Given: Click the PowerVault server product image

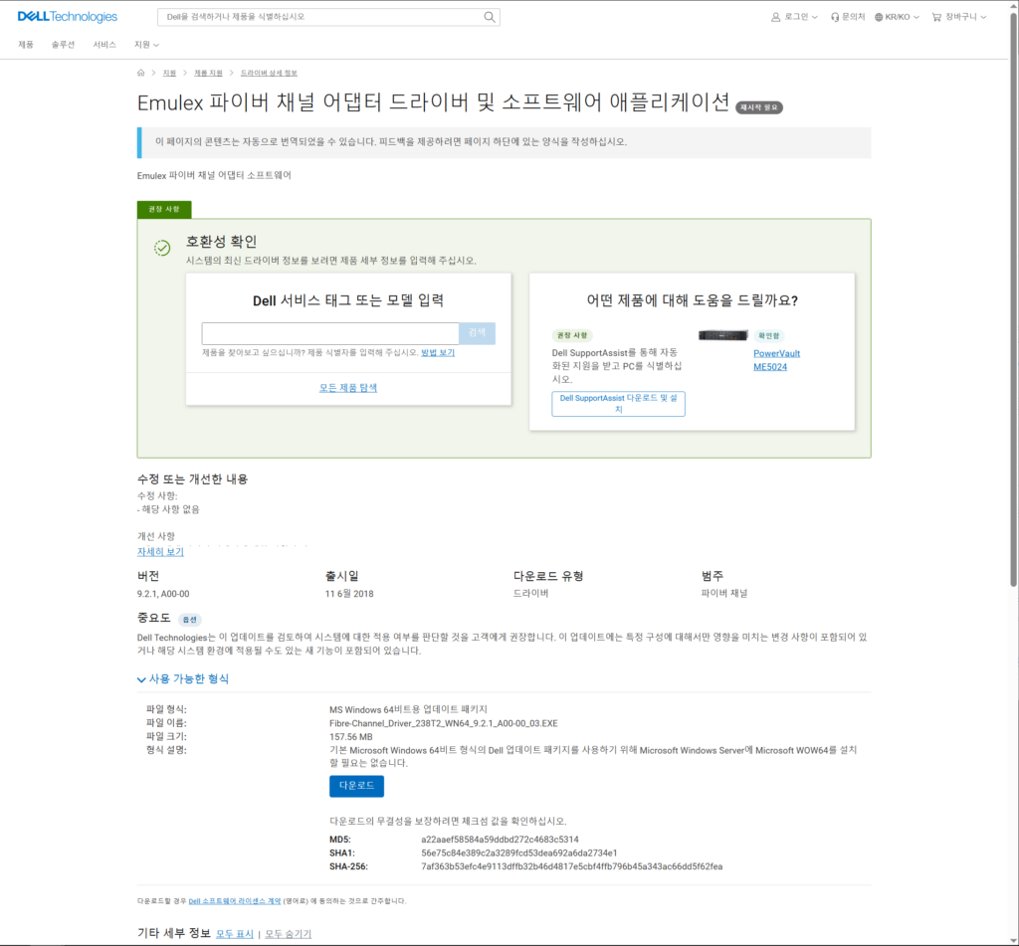Looking at the screenshot, I should 722,336.
